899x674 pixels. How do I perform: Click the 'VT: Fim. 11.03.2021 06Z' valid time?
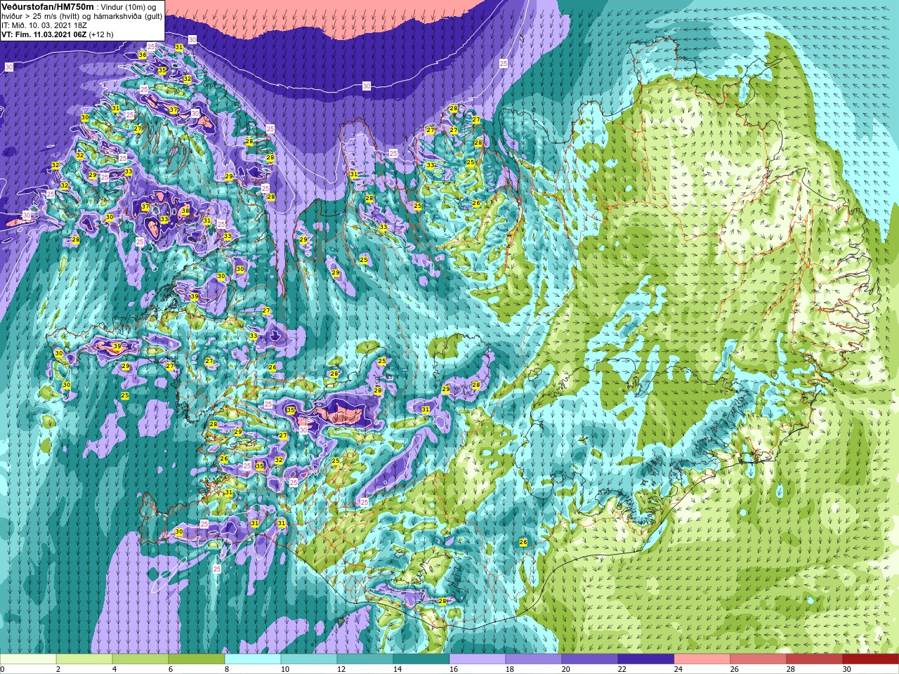[x=44, y=34]
